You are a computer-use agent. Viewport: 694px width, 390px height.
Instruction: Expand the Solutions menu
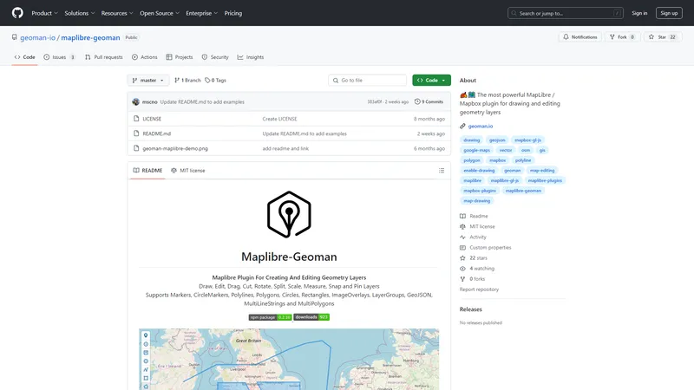tap(80, 13)
